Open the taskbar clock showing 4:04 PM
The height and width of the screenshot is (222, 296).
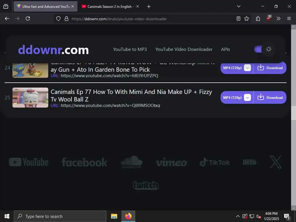pyautogui.click(x=271, y=216)
